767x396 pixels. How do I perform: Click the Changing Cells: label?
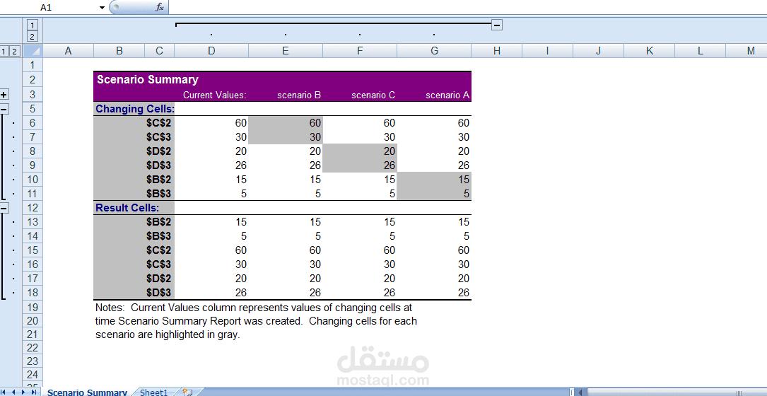pyautogui.click(x=134, y=109)
